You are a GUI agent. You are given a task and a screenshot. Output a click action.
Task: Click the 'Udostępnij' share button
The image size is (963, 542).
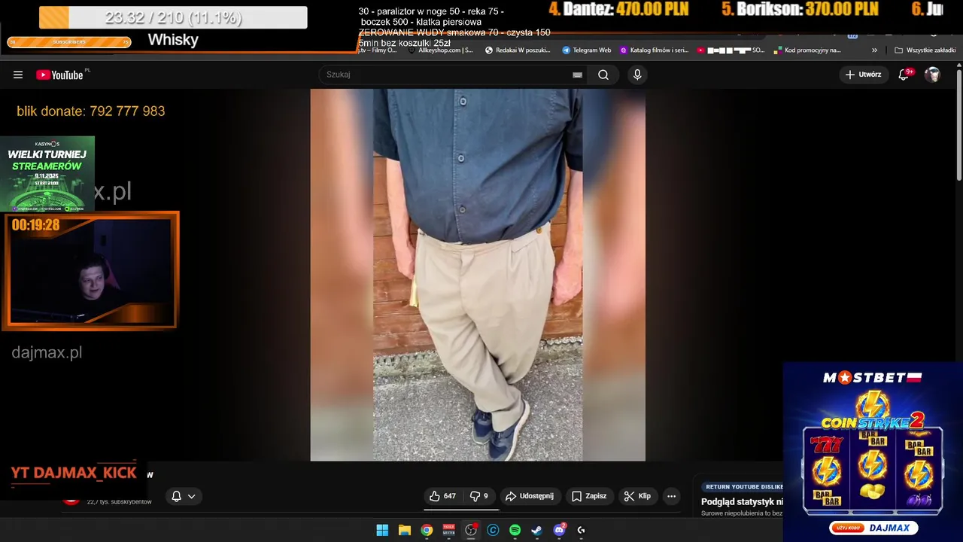(530, 496)
